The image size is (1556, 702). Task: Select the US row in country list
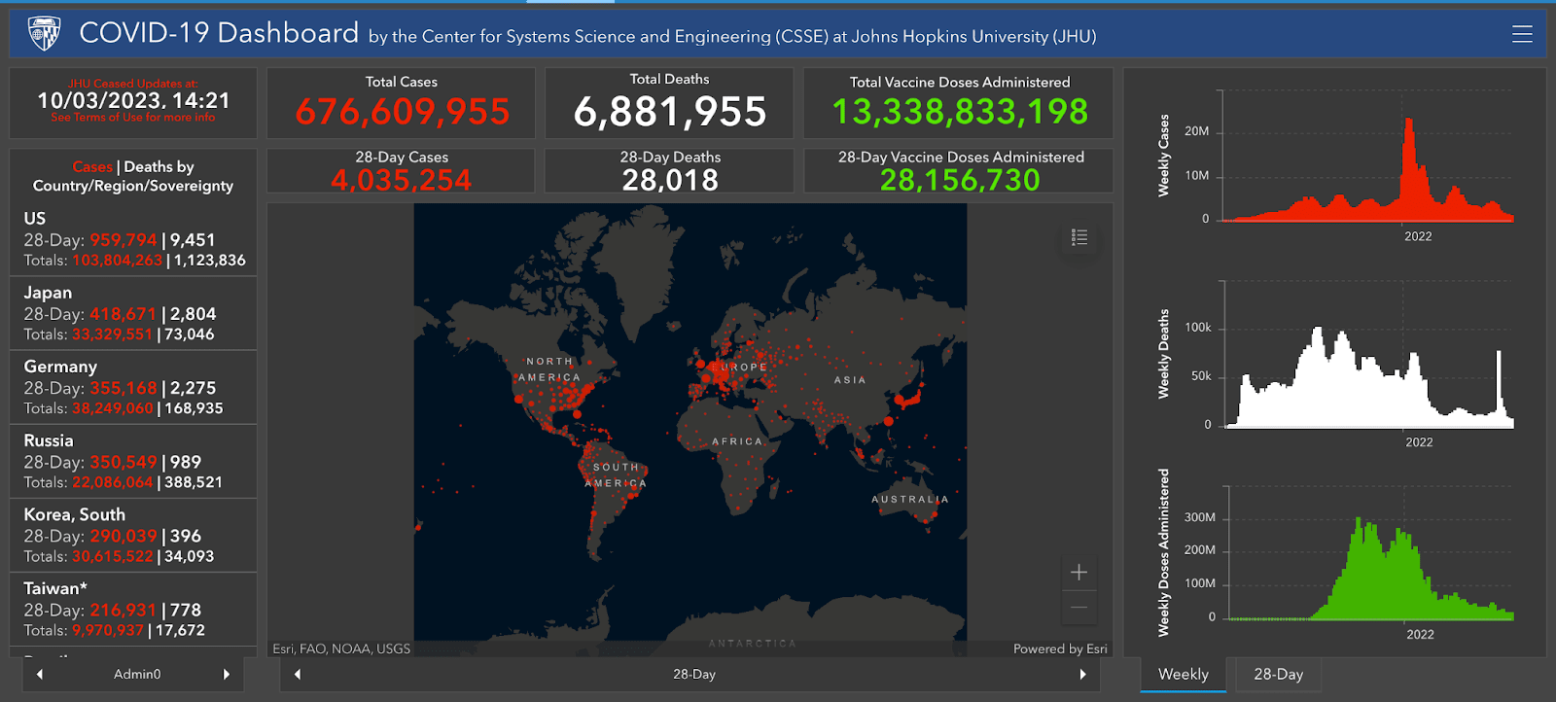(133, 239)
